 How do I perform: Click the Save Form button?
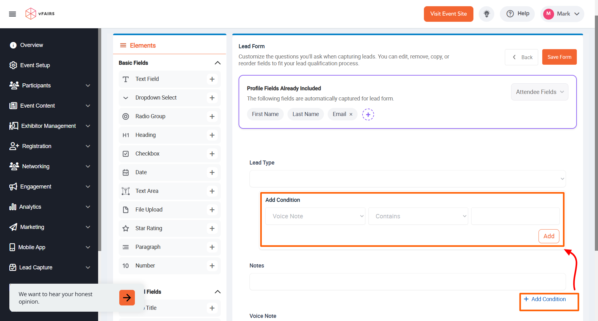click(559, 57)
